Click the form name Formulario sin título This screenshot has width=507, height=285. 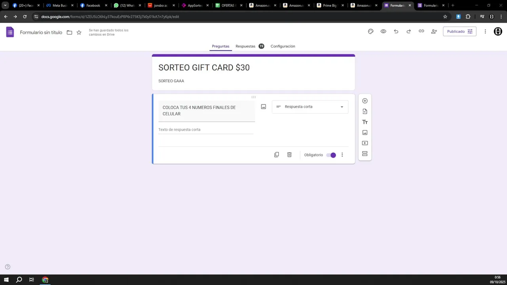tap(41, 32)
